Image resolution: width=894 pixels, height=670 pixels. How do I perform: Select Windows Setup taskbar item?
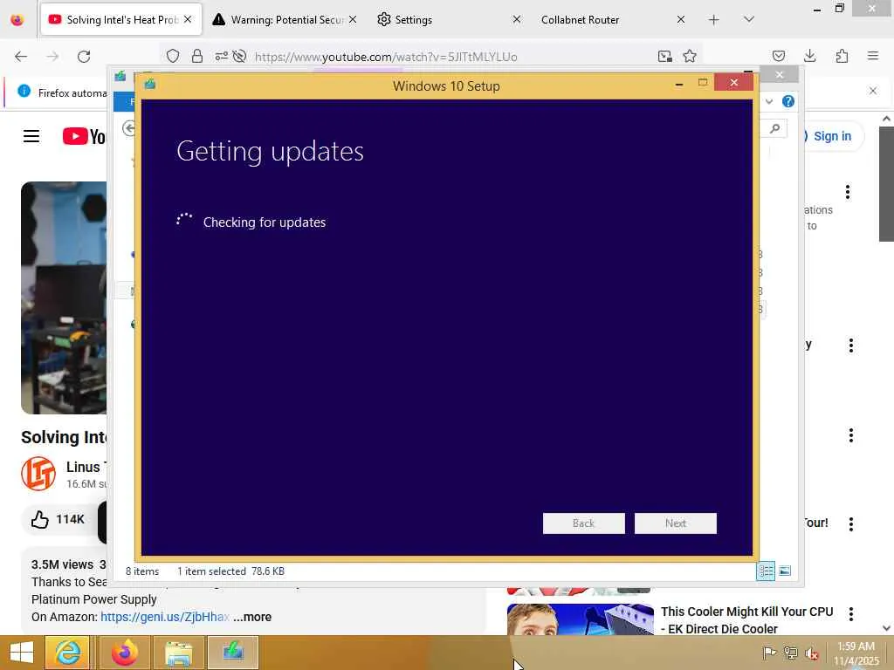(x=232, y=653)
